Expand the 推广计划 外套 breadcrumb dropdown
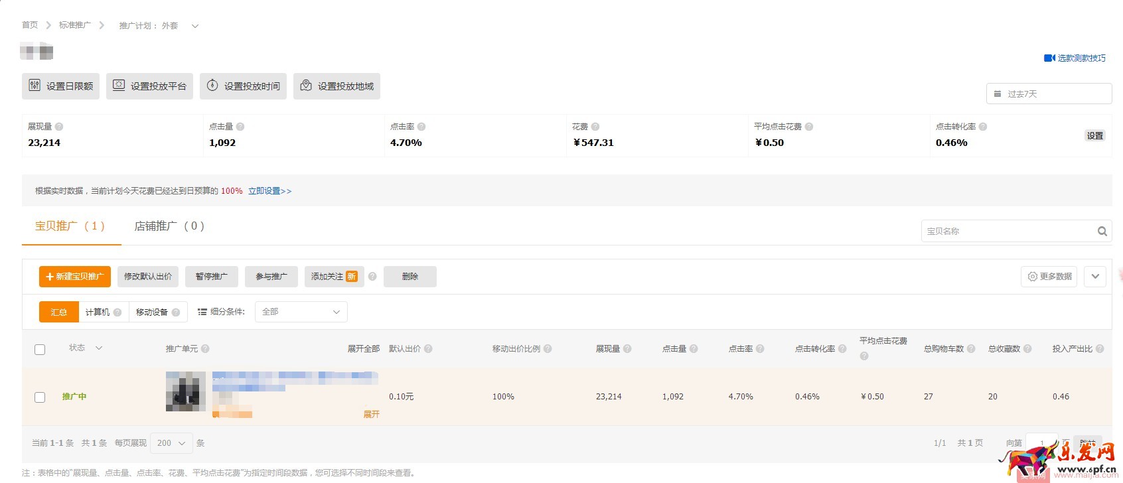The width and height of the screenshot is (1123, 483). click(195, 27)
